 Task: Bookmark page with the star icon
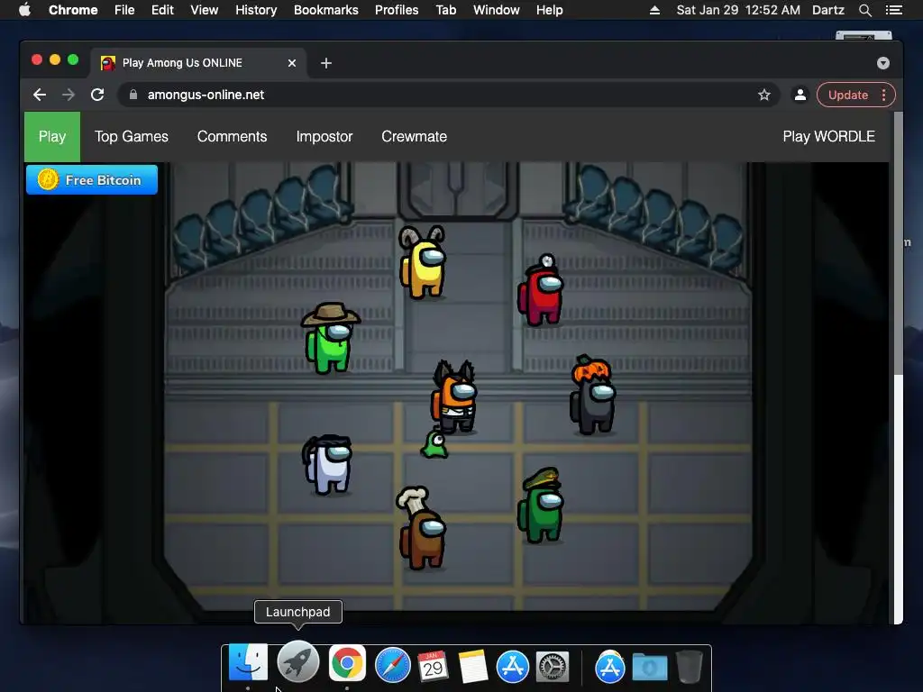pos(764,95)
